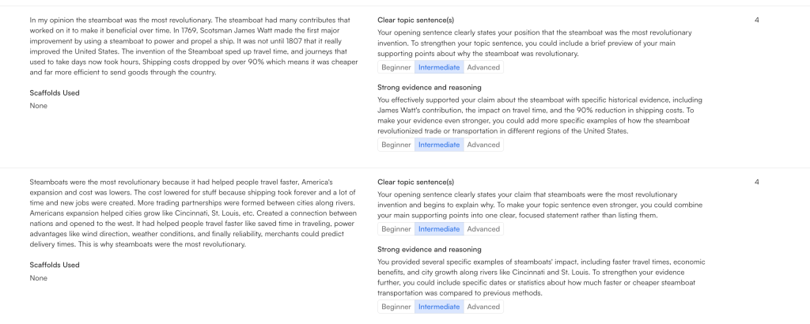
Task: Select Intermediate for first response's topic sentence rating
Action: pyautogui.click(x=438, y=67)
